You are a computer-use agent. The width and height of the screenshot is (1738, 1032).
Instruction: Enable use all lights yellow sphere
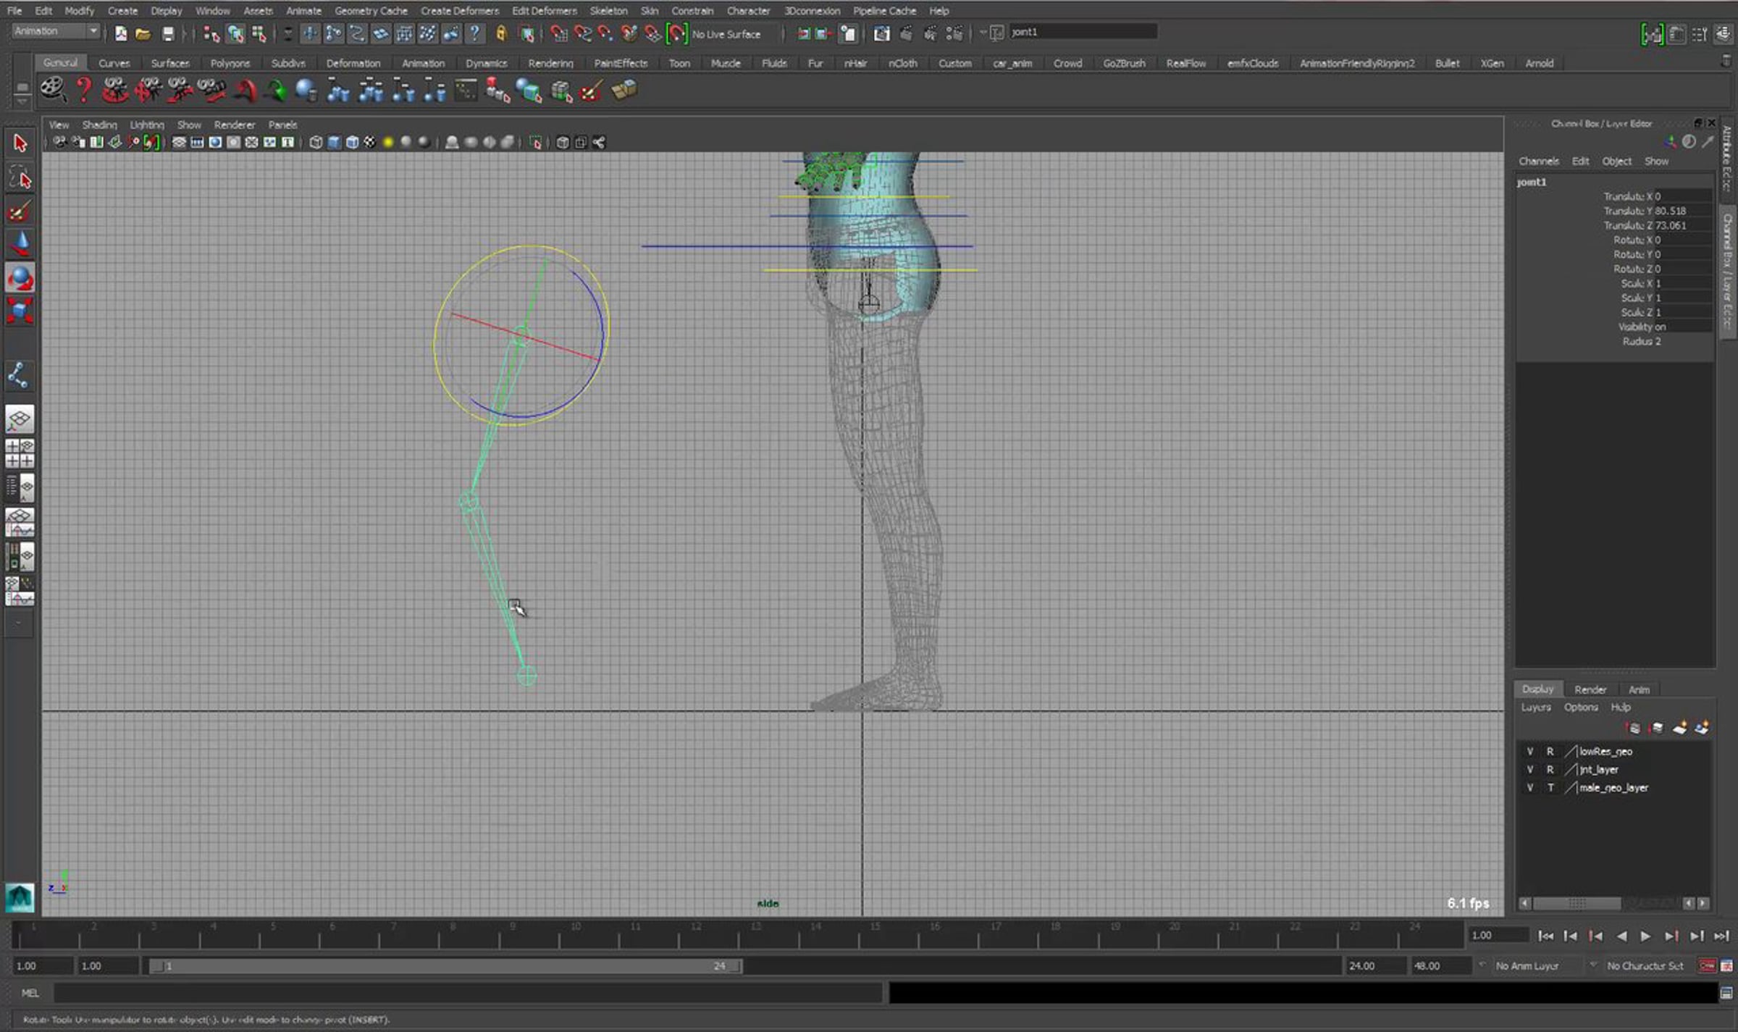(x=388, y=143)
